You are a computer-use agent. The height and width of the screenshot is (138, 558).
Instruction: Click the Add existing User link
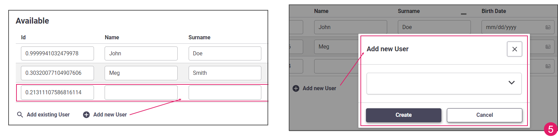point(48,115)
